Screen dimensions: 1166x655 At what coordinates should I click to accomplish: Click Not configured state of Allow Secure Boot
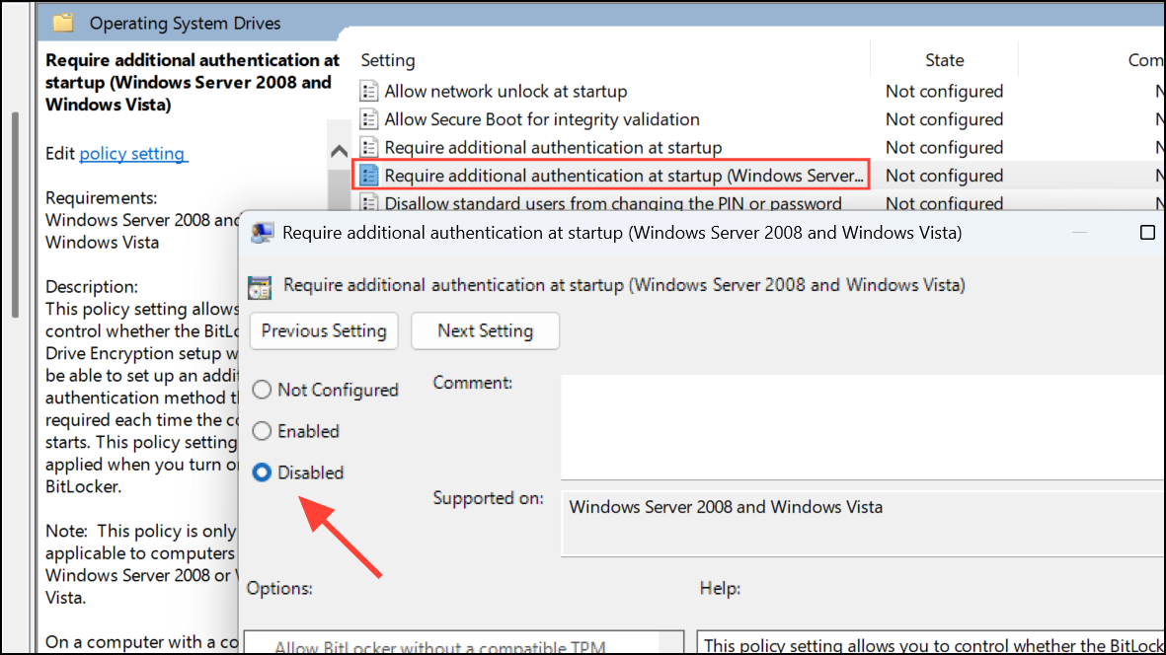coord(945,119)
